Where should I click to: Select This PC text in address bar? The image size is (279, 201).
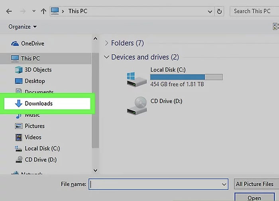(78, 11)
